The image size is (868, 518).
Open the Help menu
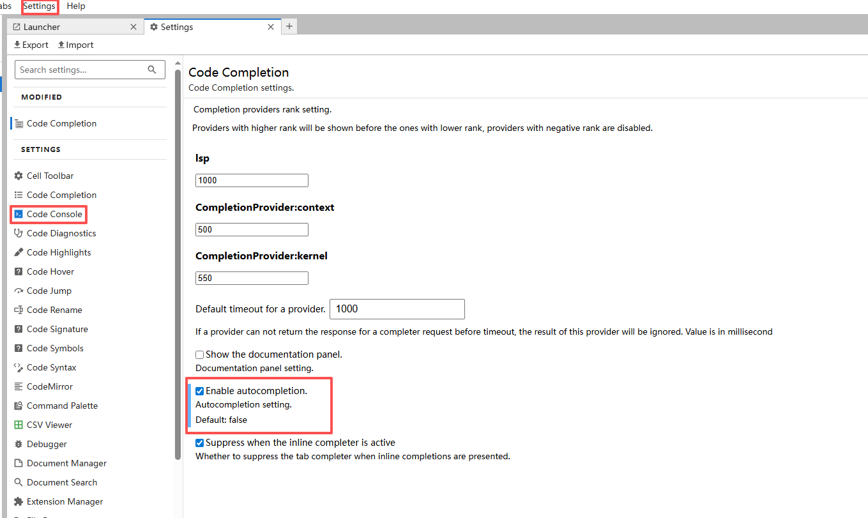(76, 6)
